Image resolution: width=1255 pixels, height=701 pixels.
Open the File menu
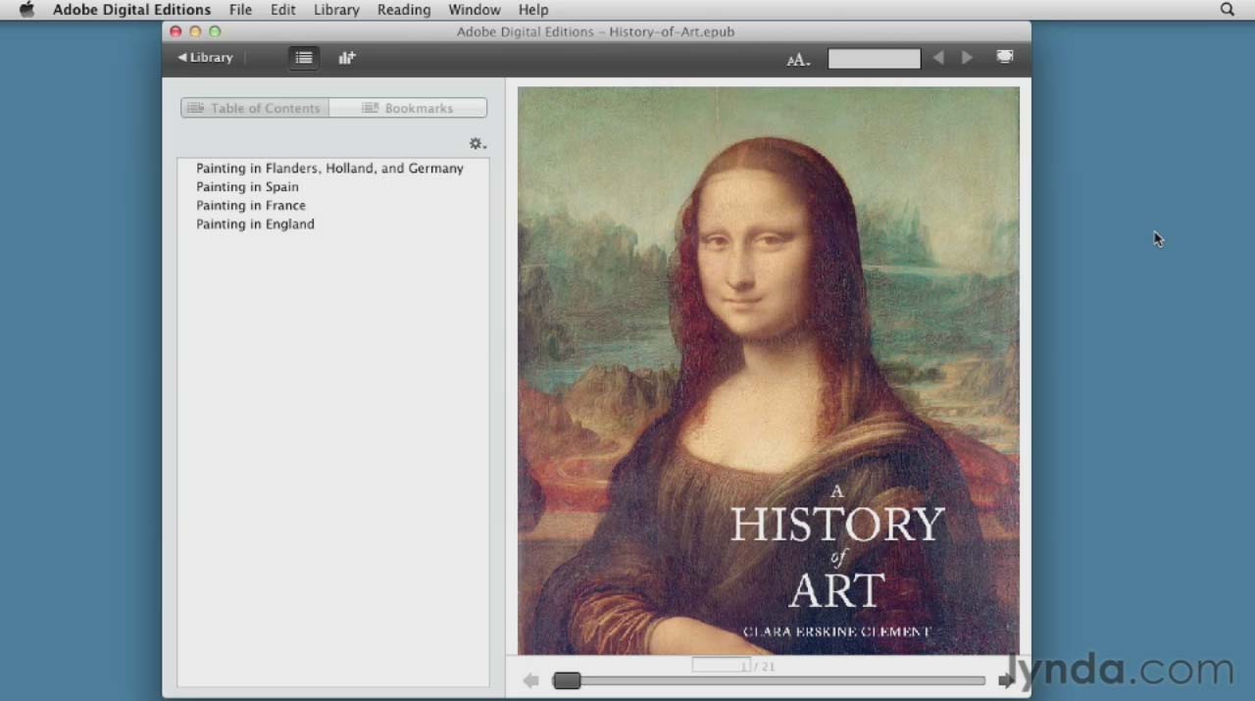[x=240, y=10]
